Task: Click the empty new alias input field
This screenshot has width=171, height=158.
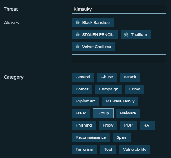Action: (x=119, y=59)
